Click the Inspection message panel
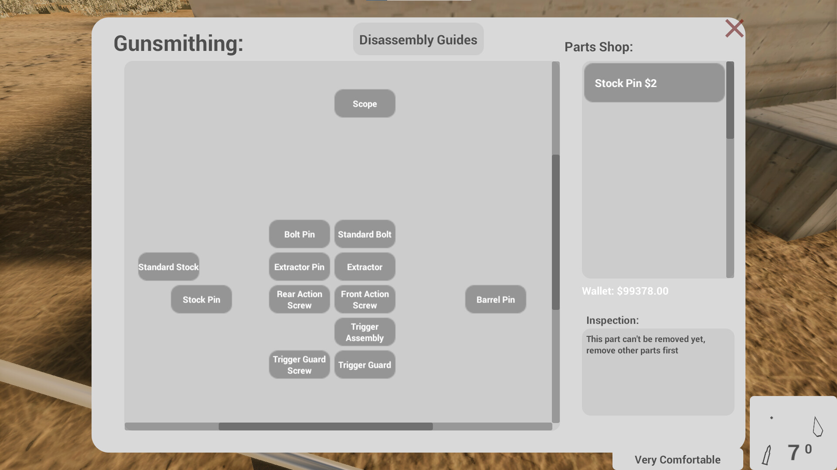The width and height of the screenshot is (837, 470). pos(657,372)
